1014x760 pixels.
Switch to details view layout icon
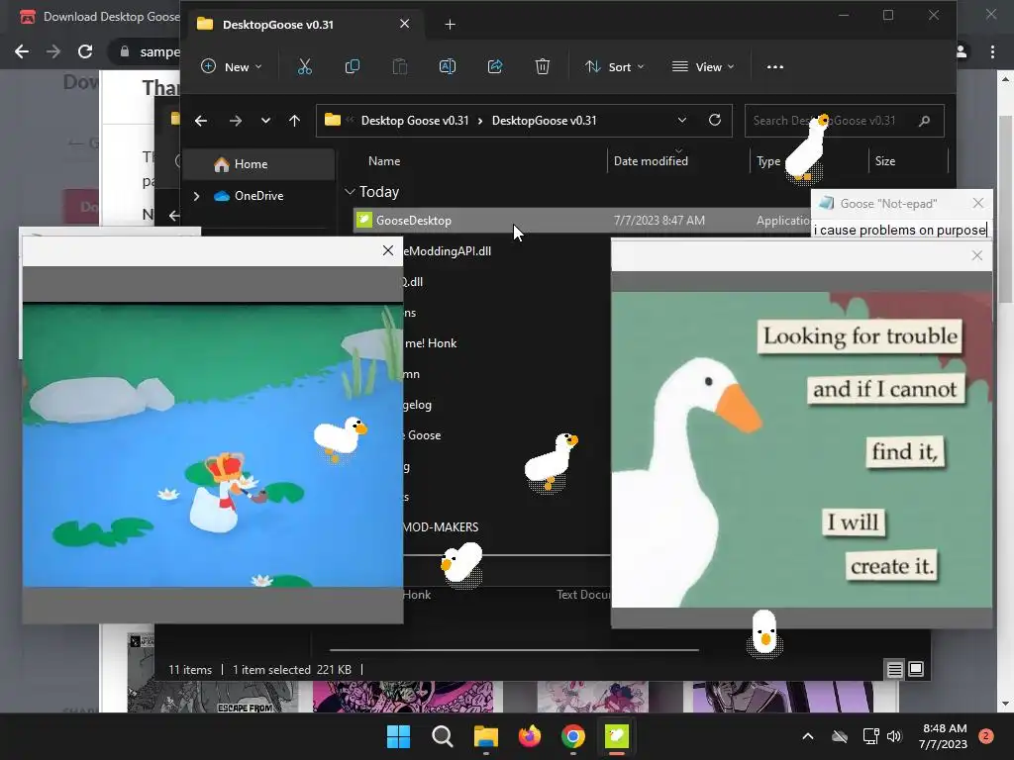[x=894, y=670]
